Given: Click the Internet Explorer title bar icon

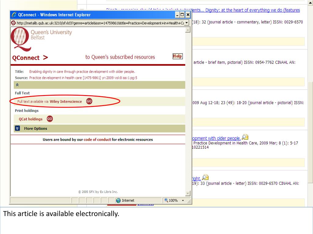Looking at the screenshot, I should 14,15.
